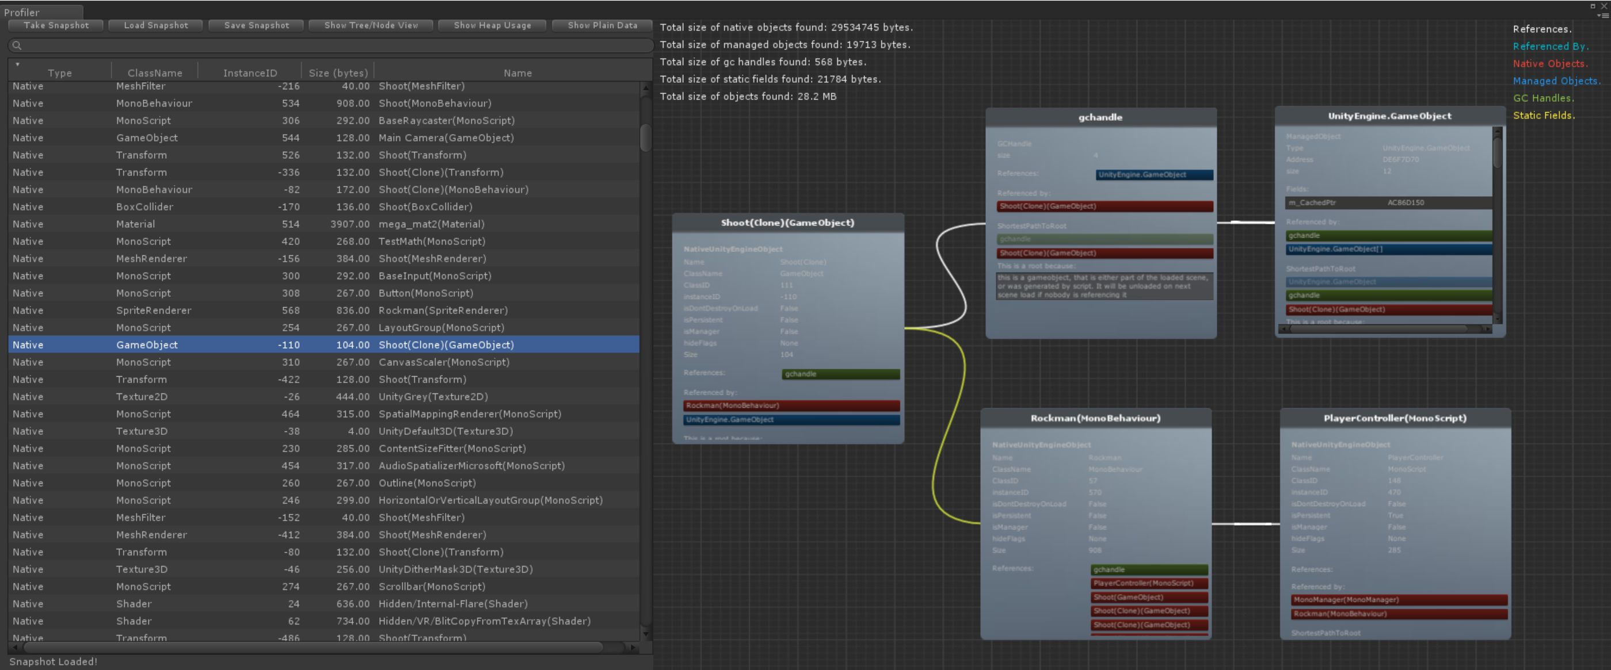Click the search magnifier icon
Screen dimensions: 1611x670
pyautogui.click(x=17, y=45)
